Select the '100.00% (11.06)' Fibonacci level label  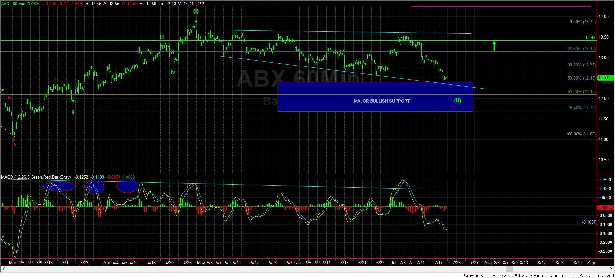(581, 134)
